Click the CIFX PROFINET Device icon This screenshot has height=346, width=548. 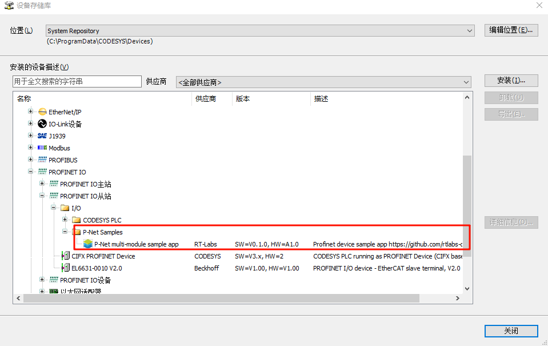point(65,256)
